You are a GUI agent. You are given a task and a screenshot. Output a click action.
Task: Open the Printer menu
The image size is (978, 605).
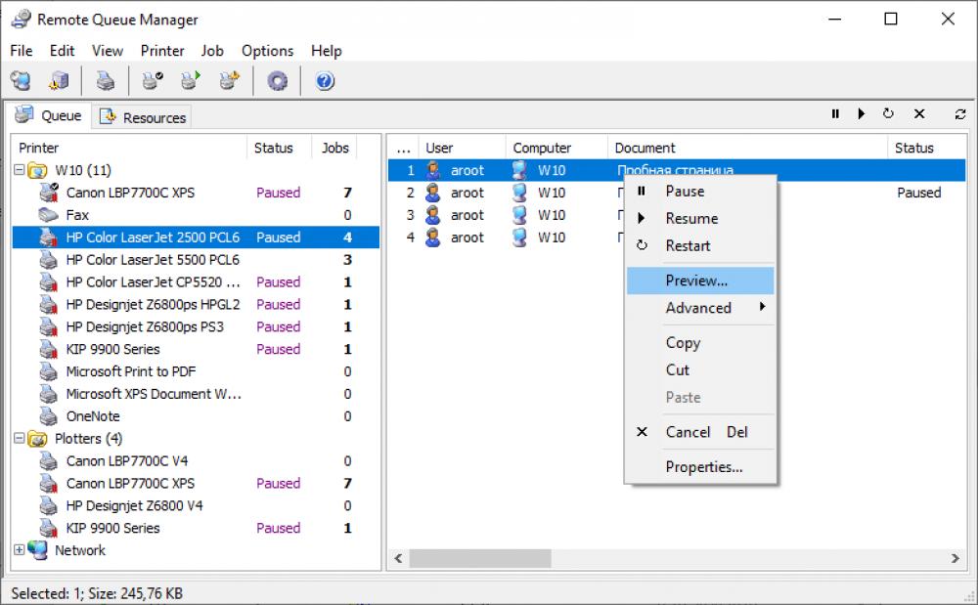click(162, 51)
